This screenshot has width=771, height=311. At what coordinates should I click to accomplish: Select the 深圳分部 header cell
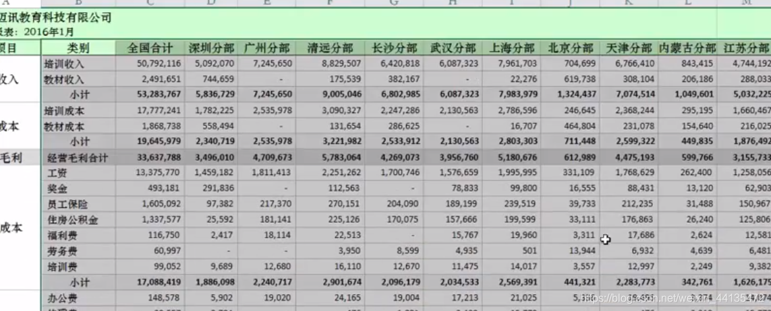(x=211, y=48)
